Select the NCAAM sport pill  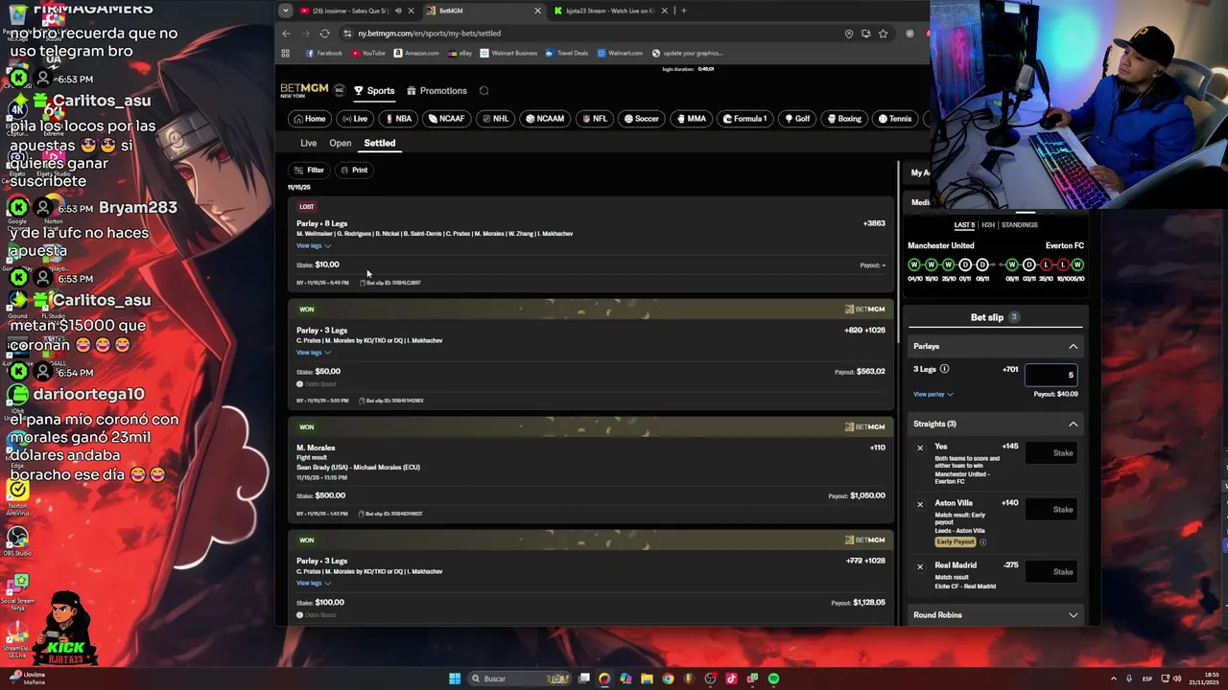(x=545, y=119)
